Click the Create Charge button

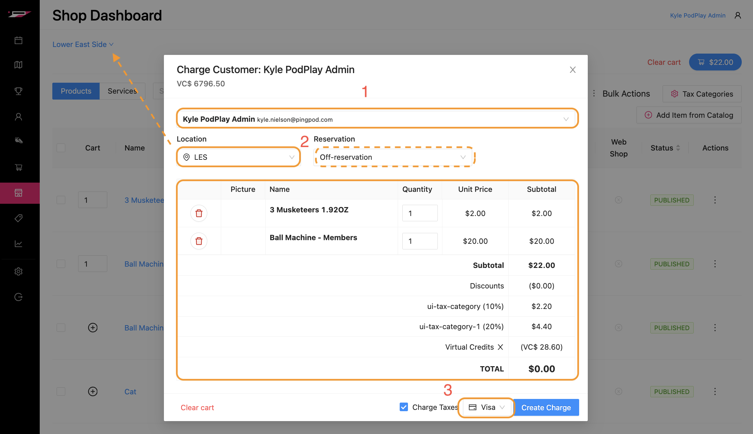click(x=546, y=407)
